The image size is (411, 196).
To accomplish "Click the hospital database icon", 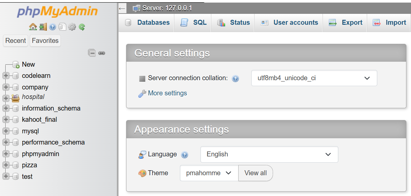I will click(16, 98).
